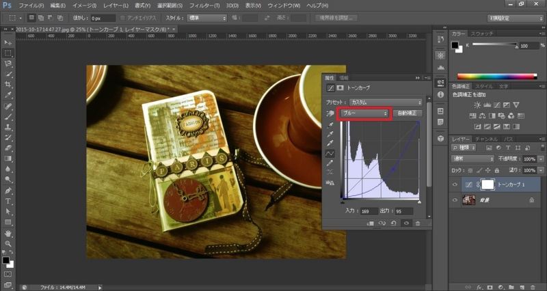Viewport: 547px width, 291px height.
Task: Switch to the パス tab
Action: 508,139
